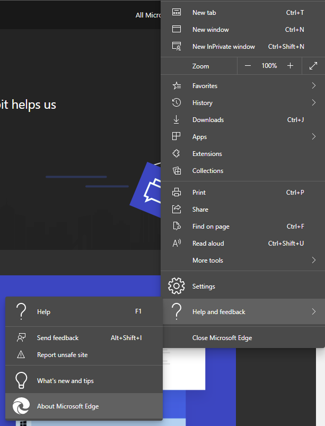Select Report unsafe site entry
This screenshot has width=325, height=426.
click(84, 354)
